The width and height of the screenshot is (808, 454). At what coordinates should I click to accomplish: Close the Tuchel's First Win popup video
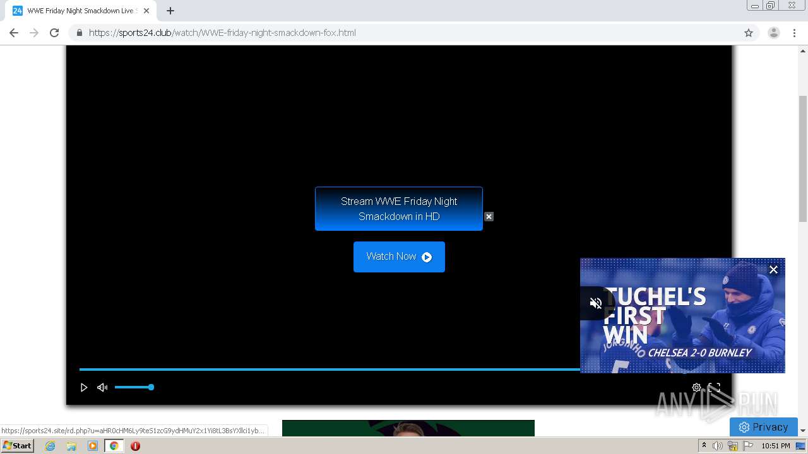click(x=773, y=269)
